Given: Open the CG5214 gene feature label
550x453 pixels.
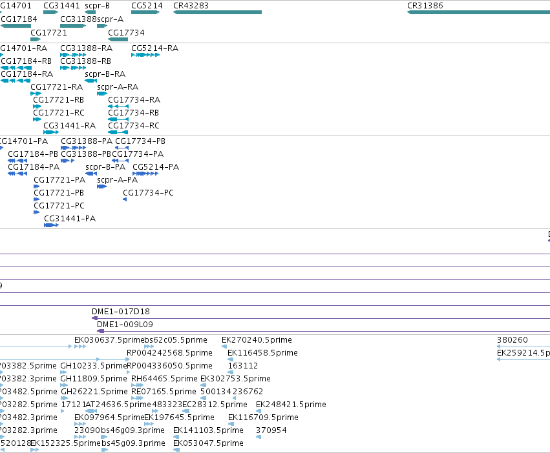Looking at the screenshot, I should (x=147, y=6).
